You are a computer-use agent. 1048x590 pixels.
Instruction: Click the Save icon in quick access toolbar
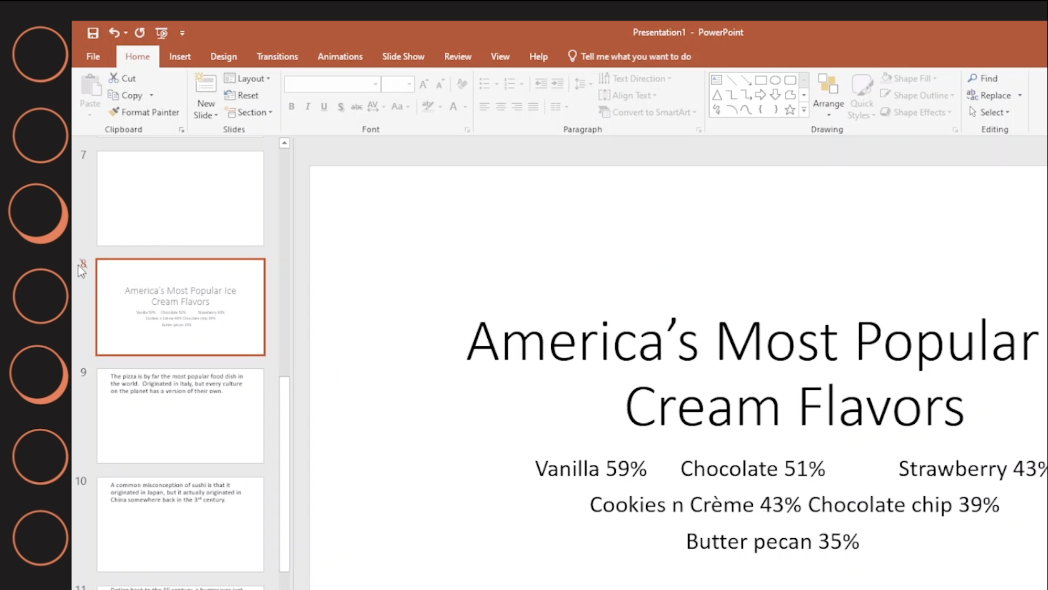pyautogui.click(x=93, y=33)
